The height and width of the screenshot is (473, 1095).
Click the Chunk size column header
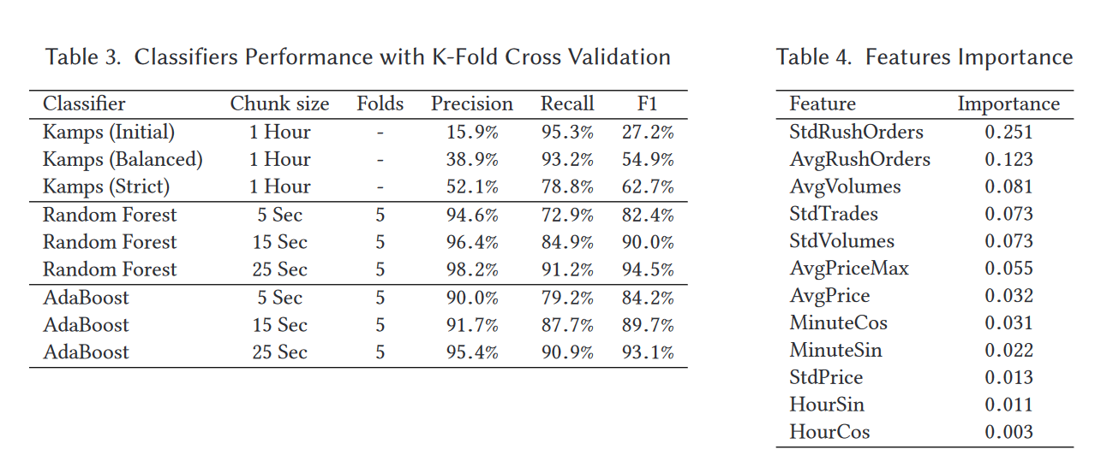click(279, 104)
